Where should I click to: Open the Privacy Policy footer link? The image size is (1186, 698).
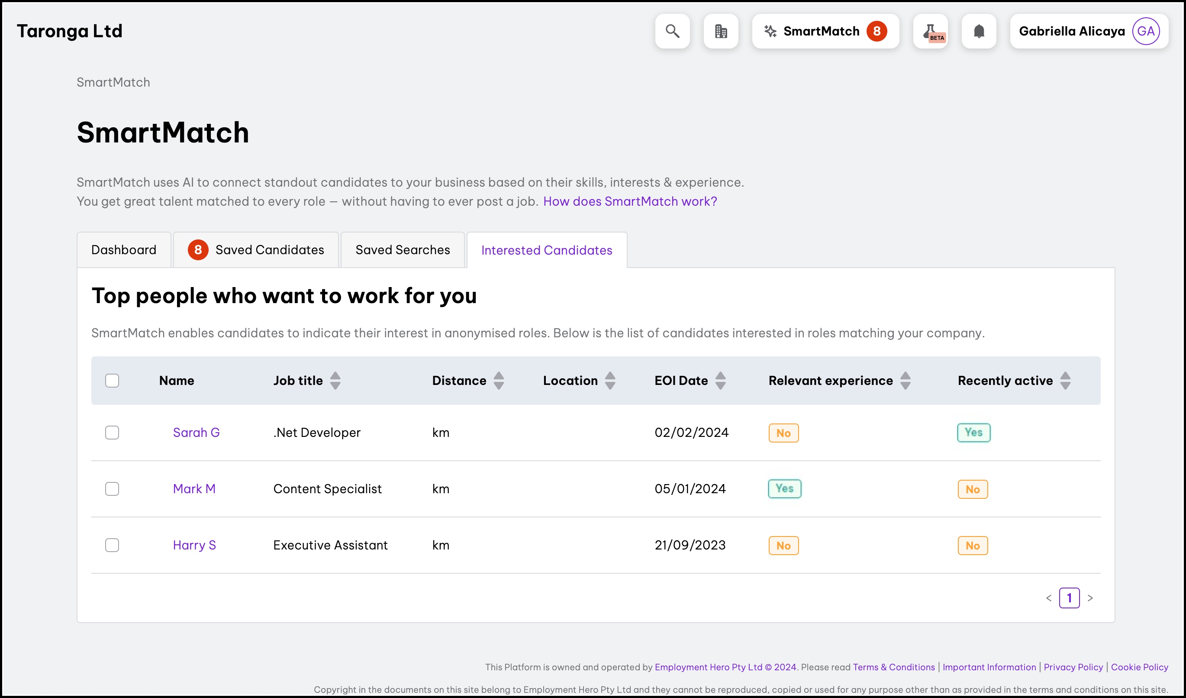coord(1073,667)
